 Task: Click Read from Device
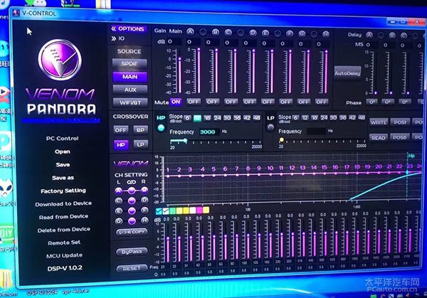pyautogui.click(x=63, y=217)
